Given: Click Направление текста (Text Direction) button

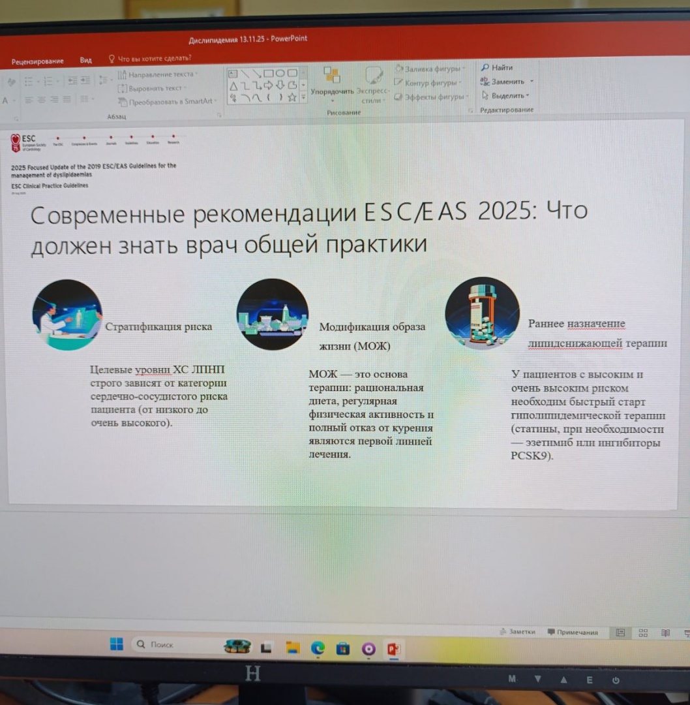Looking at the screenshot, I should [157, 74].
